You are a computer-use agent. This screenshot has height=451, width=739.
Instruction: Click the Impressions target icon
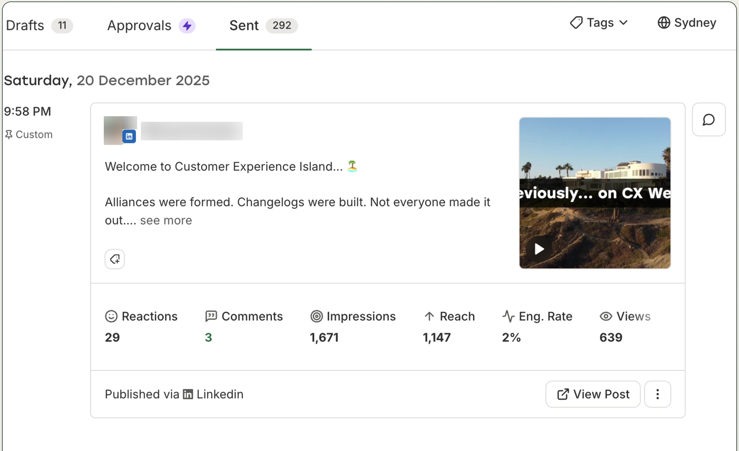(x=316, y=316)
